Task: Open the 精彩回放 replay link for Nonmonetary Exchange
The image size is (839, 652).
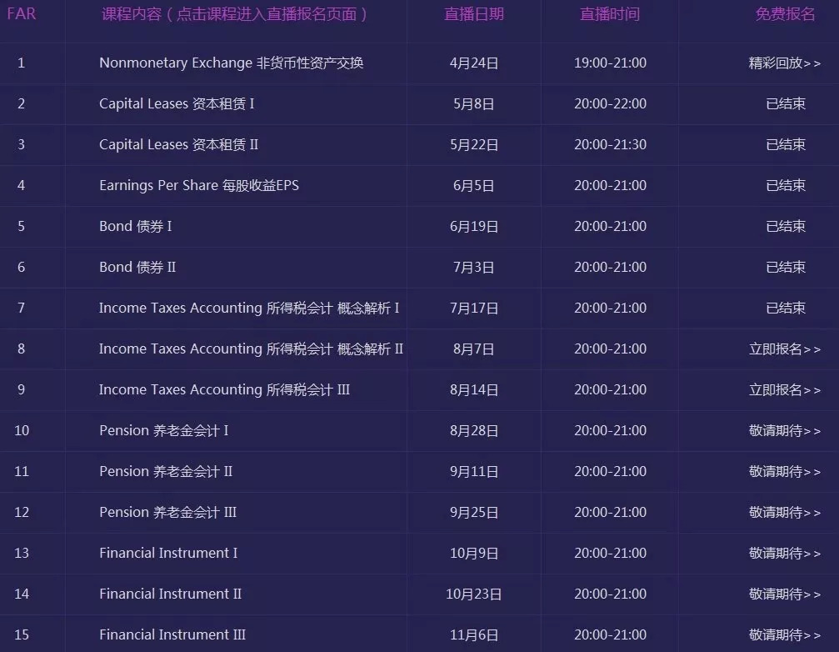Action: [784, 63]
